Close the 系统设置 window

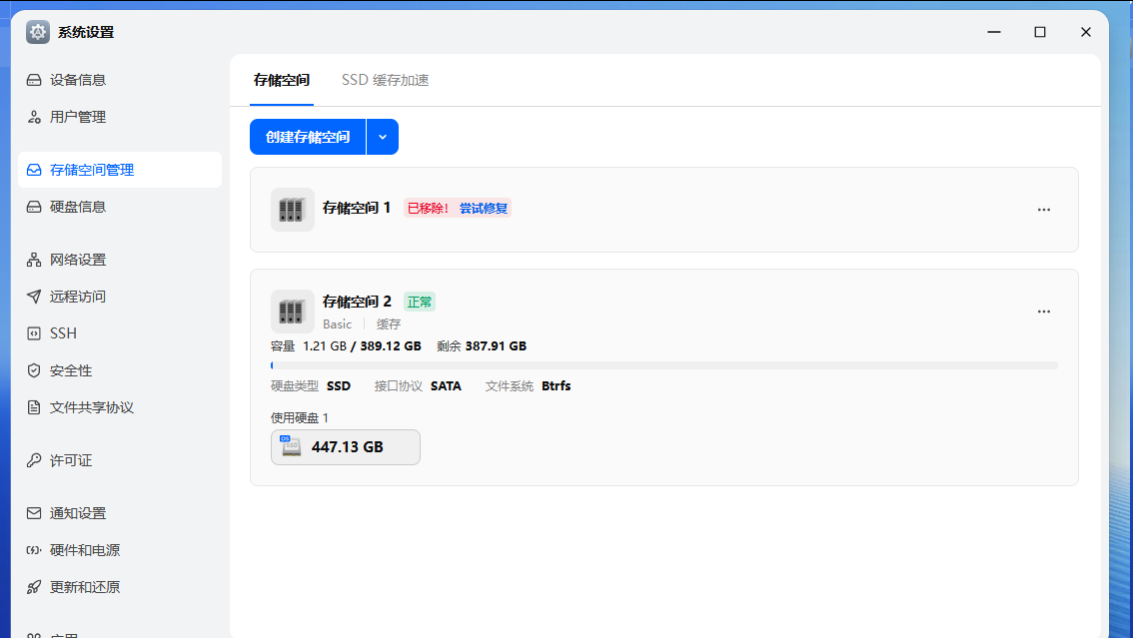click(1085, 32)
